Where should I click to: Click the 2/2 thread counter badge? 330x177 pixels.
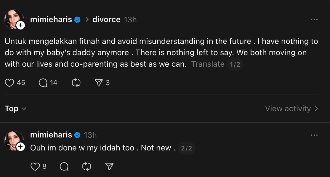186,148
